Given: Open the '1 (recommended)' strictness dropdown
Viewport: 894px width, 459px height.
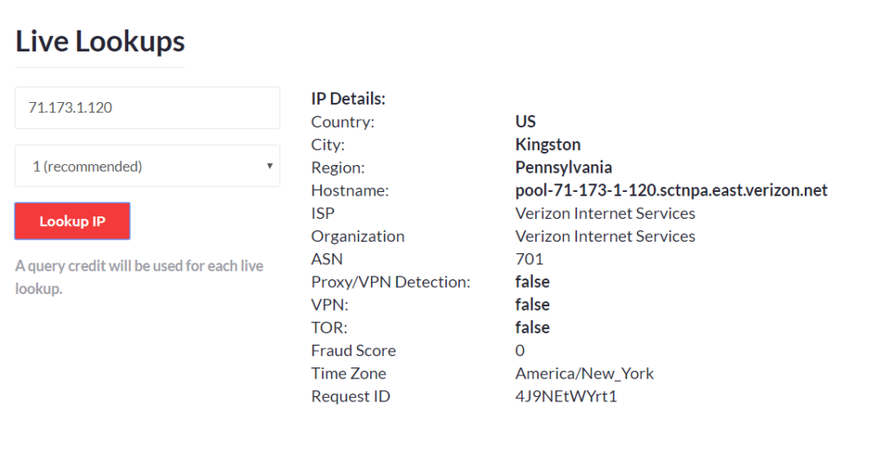Looking at the screenshot, I should pos(147,166).
